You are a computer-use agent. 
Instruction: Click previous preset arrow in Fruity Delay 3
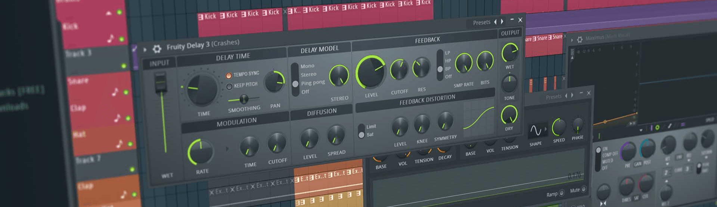[x=496, y=22]
